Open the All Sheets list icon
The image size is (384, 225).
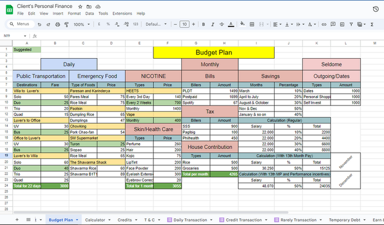[x=28, y=220]
